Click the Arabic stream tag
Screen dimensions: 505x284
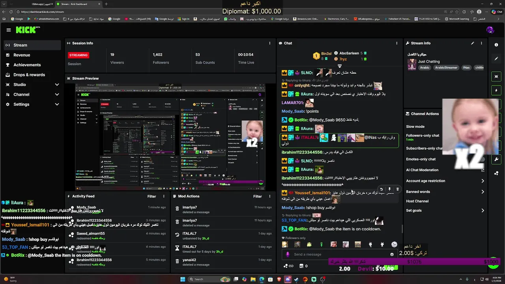tap(425, 67)
